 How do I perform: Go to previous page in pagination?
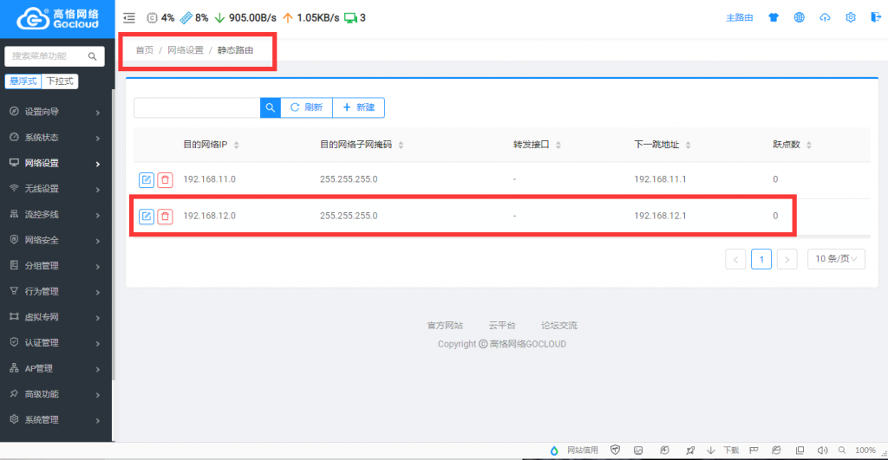coord(735,259)
